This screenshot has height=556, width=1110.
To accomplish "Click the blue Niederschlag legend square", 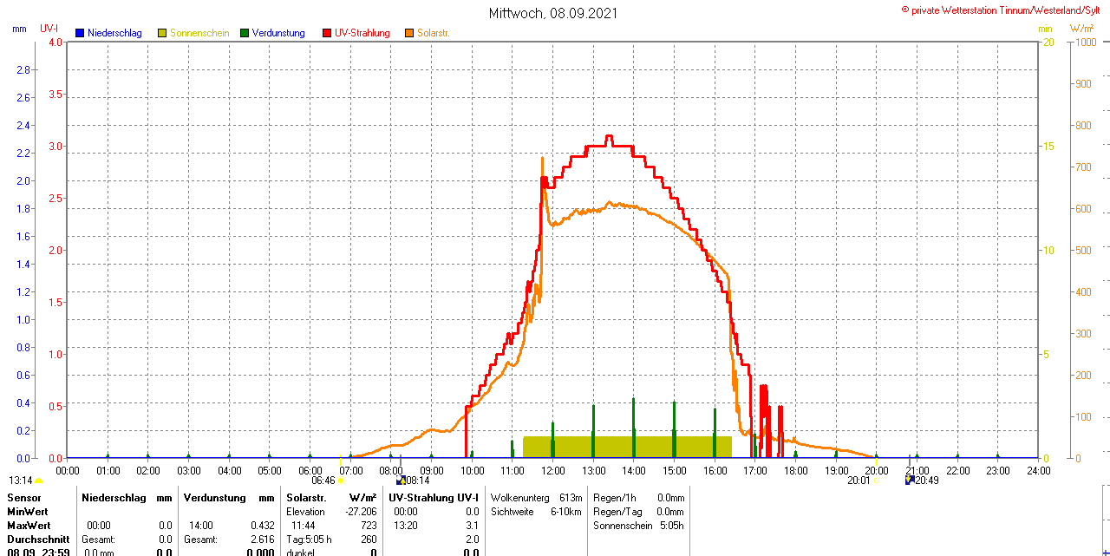I will pyautogui.click(x=80, y=33).
